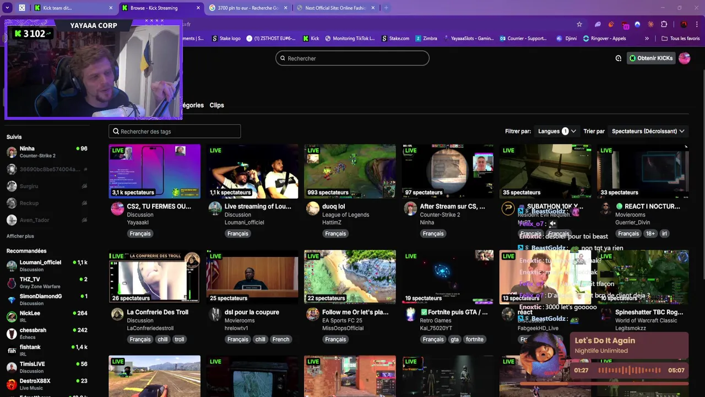Screen dimensions: 705x397
Task: Open the dsl pour la coupure thumbnail
Action: click(252, 277)
